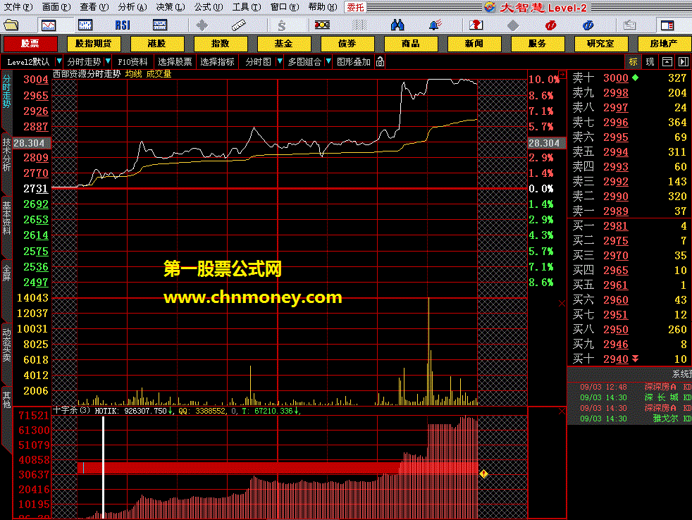
Task: Expand the Level2默认 dropdown arrow
Action: coord(58,61)
